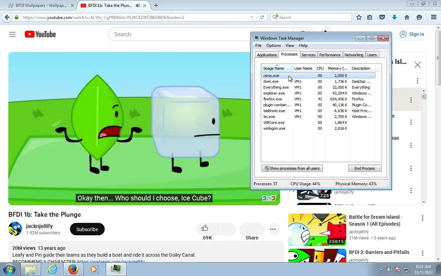This screenshot has width=441, height=276.
Task: Switch to Networking tab
Action: (354, 55)
